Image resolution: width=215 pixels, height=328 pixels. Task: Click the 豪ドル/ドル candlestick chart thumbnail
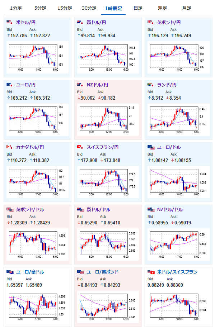[108, 244]
